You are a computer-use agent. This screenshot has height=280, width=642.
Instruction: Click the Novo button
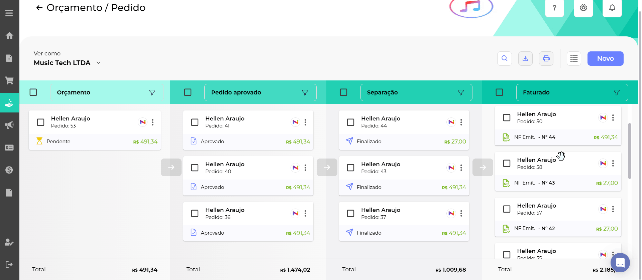pyautogui.click(x=605, y=59)
